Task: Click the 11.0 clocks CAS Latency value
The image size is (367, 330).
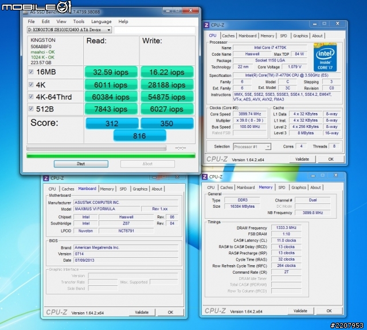Action: point(286,240)
